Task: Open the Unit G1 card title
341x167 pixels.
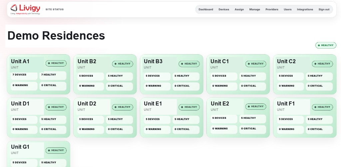Action: coord(20,147)
